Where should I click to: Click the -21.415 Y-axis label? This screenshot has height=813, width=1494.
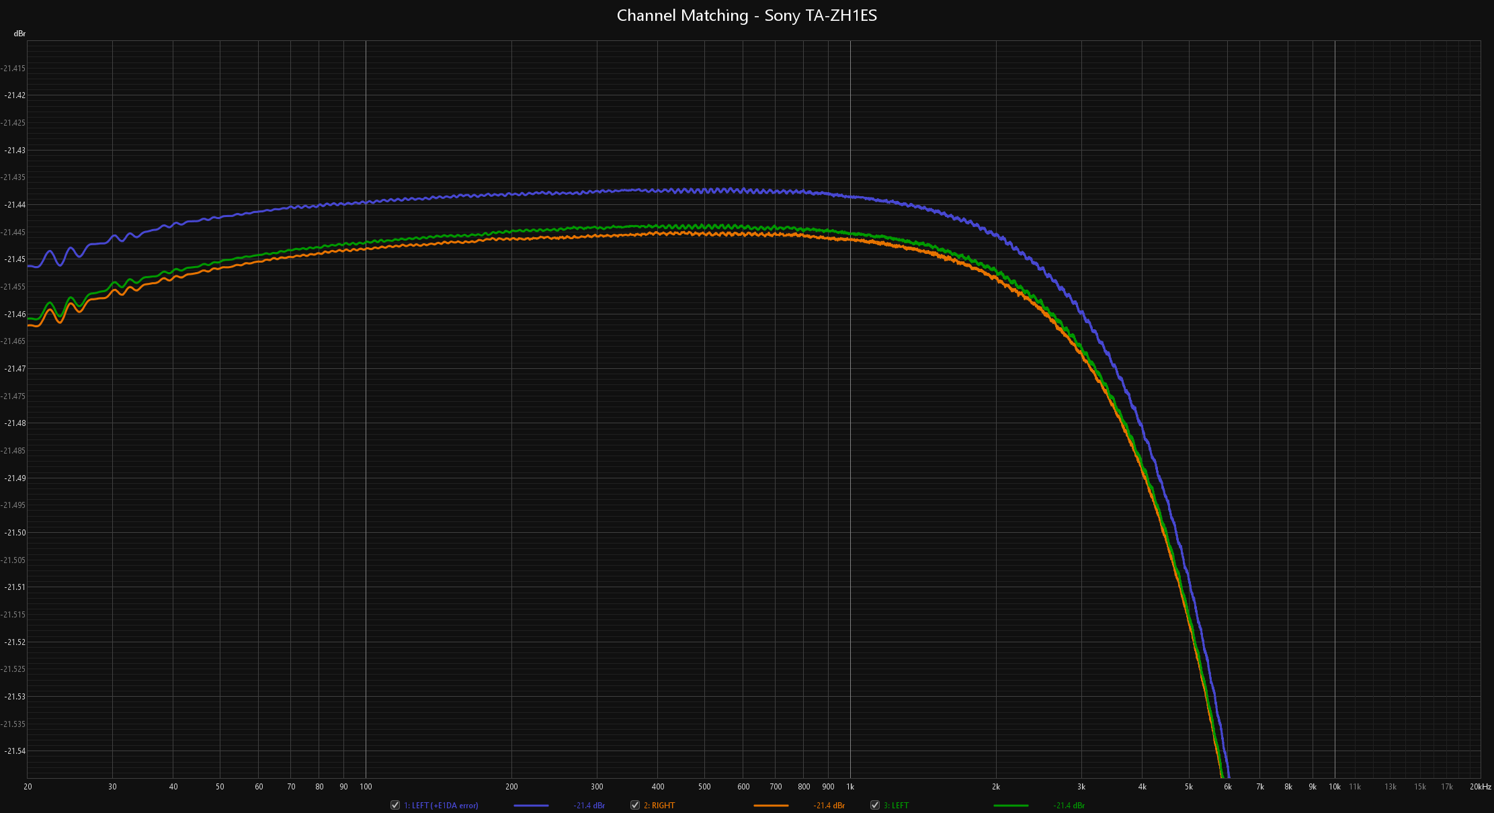point(13,69)
